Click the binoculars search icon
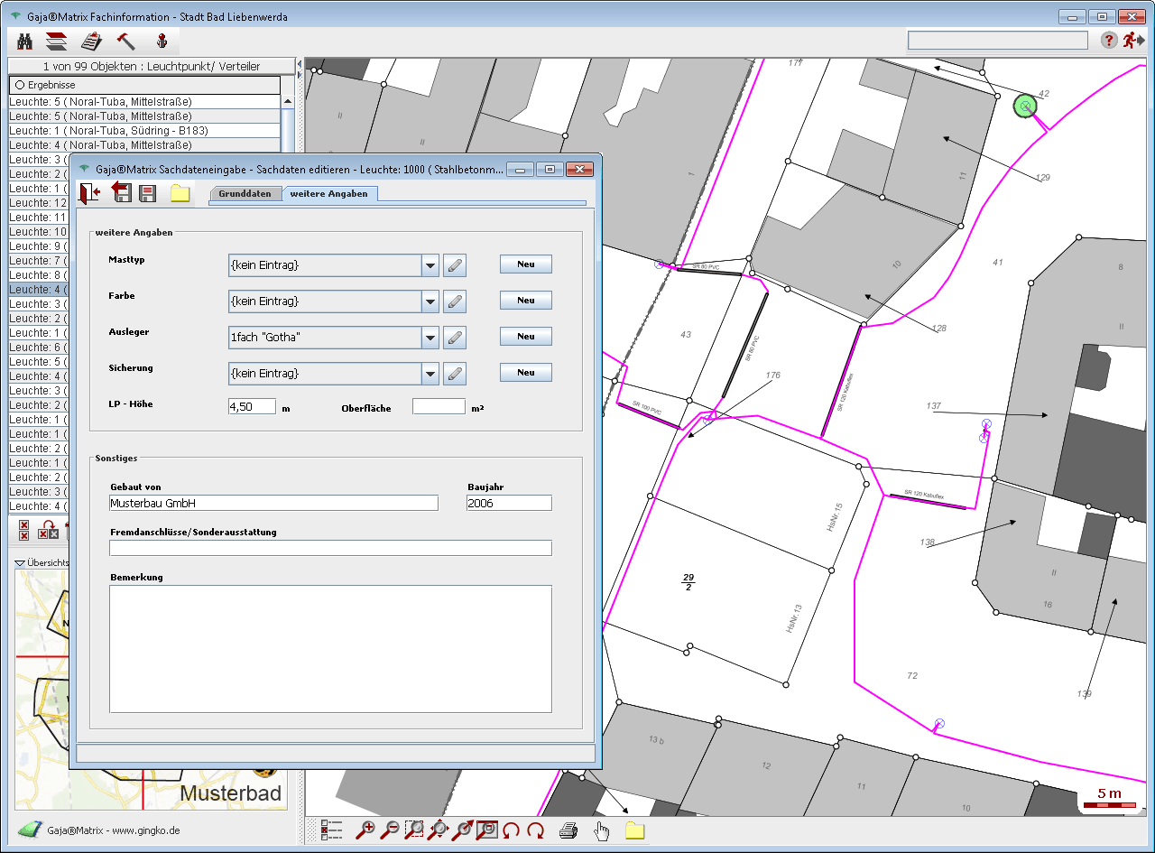 point(25,42)
